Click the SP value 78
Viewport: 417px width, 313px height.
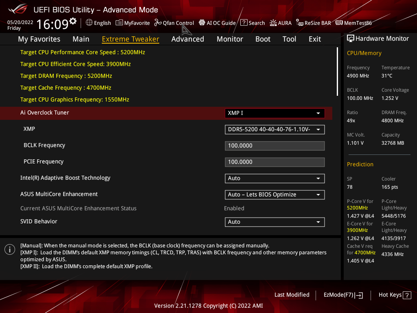pyautogui.click(x=350, y=187)
